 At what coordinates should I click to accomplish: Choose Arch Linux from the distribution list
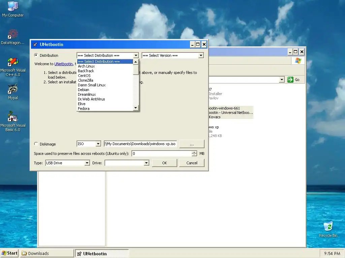click(105, 66)
